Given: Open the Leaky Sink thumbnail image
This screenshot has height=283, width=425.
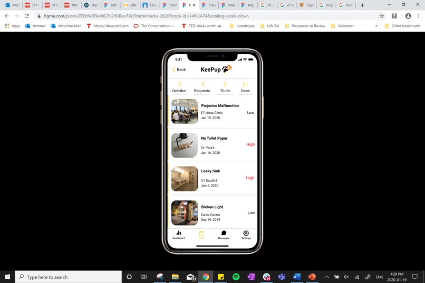Looking at the screenshot, I should coord(185,179).
